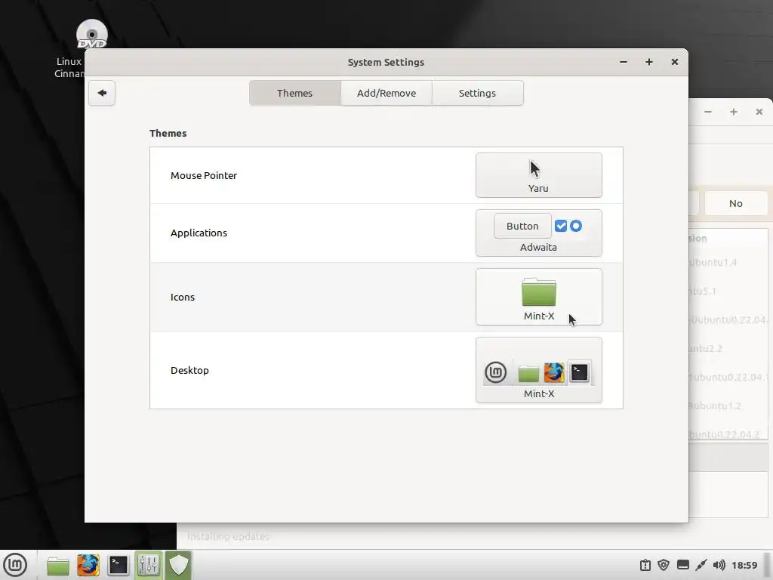Switch to Update Manager taskbar window
Viewport: 773px width, 580px height.
pos(178,565)
